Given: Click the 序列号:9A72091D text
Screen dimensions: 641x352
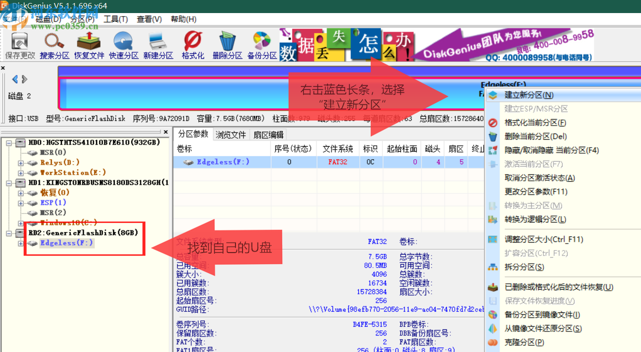Looking at the screenshot, I should tap(161, 119).
